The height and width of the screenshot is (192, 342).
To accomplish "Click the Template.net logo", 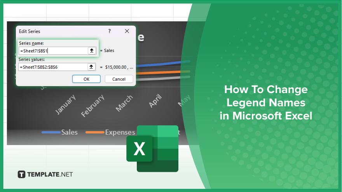I will tap(45, 175).
